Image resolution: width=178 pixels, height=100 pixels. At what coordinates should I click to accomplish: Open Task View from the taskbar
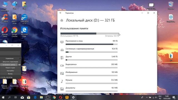(16, 97)
